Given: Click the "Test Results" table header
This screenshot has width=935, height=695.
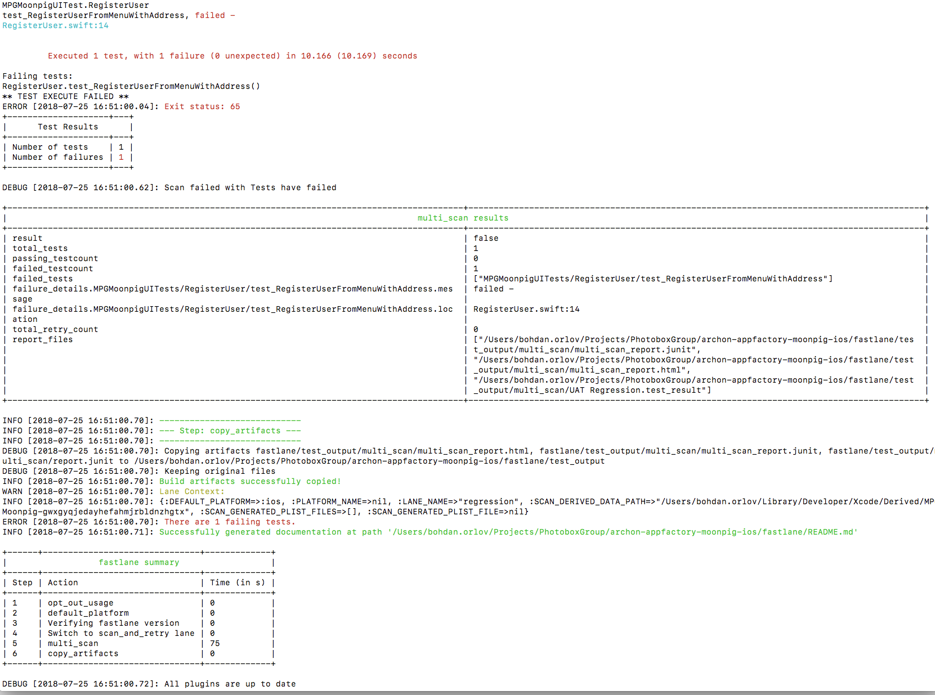Looking at the screenshot, I should (68, 127).
